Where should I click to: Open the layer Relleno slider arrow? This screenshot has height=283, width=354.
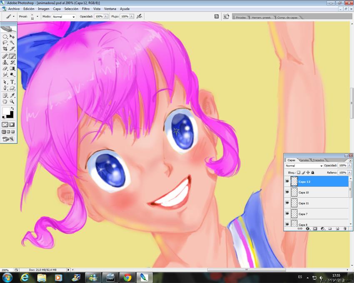click(349, 172)
